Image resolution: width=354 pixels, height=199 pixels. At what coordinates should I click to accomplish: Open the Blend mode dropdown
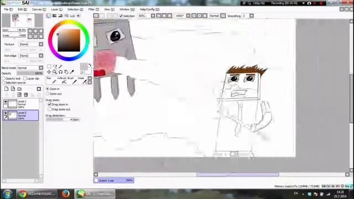click(41, 67)
